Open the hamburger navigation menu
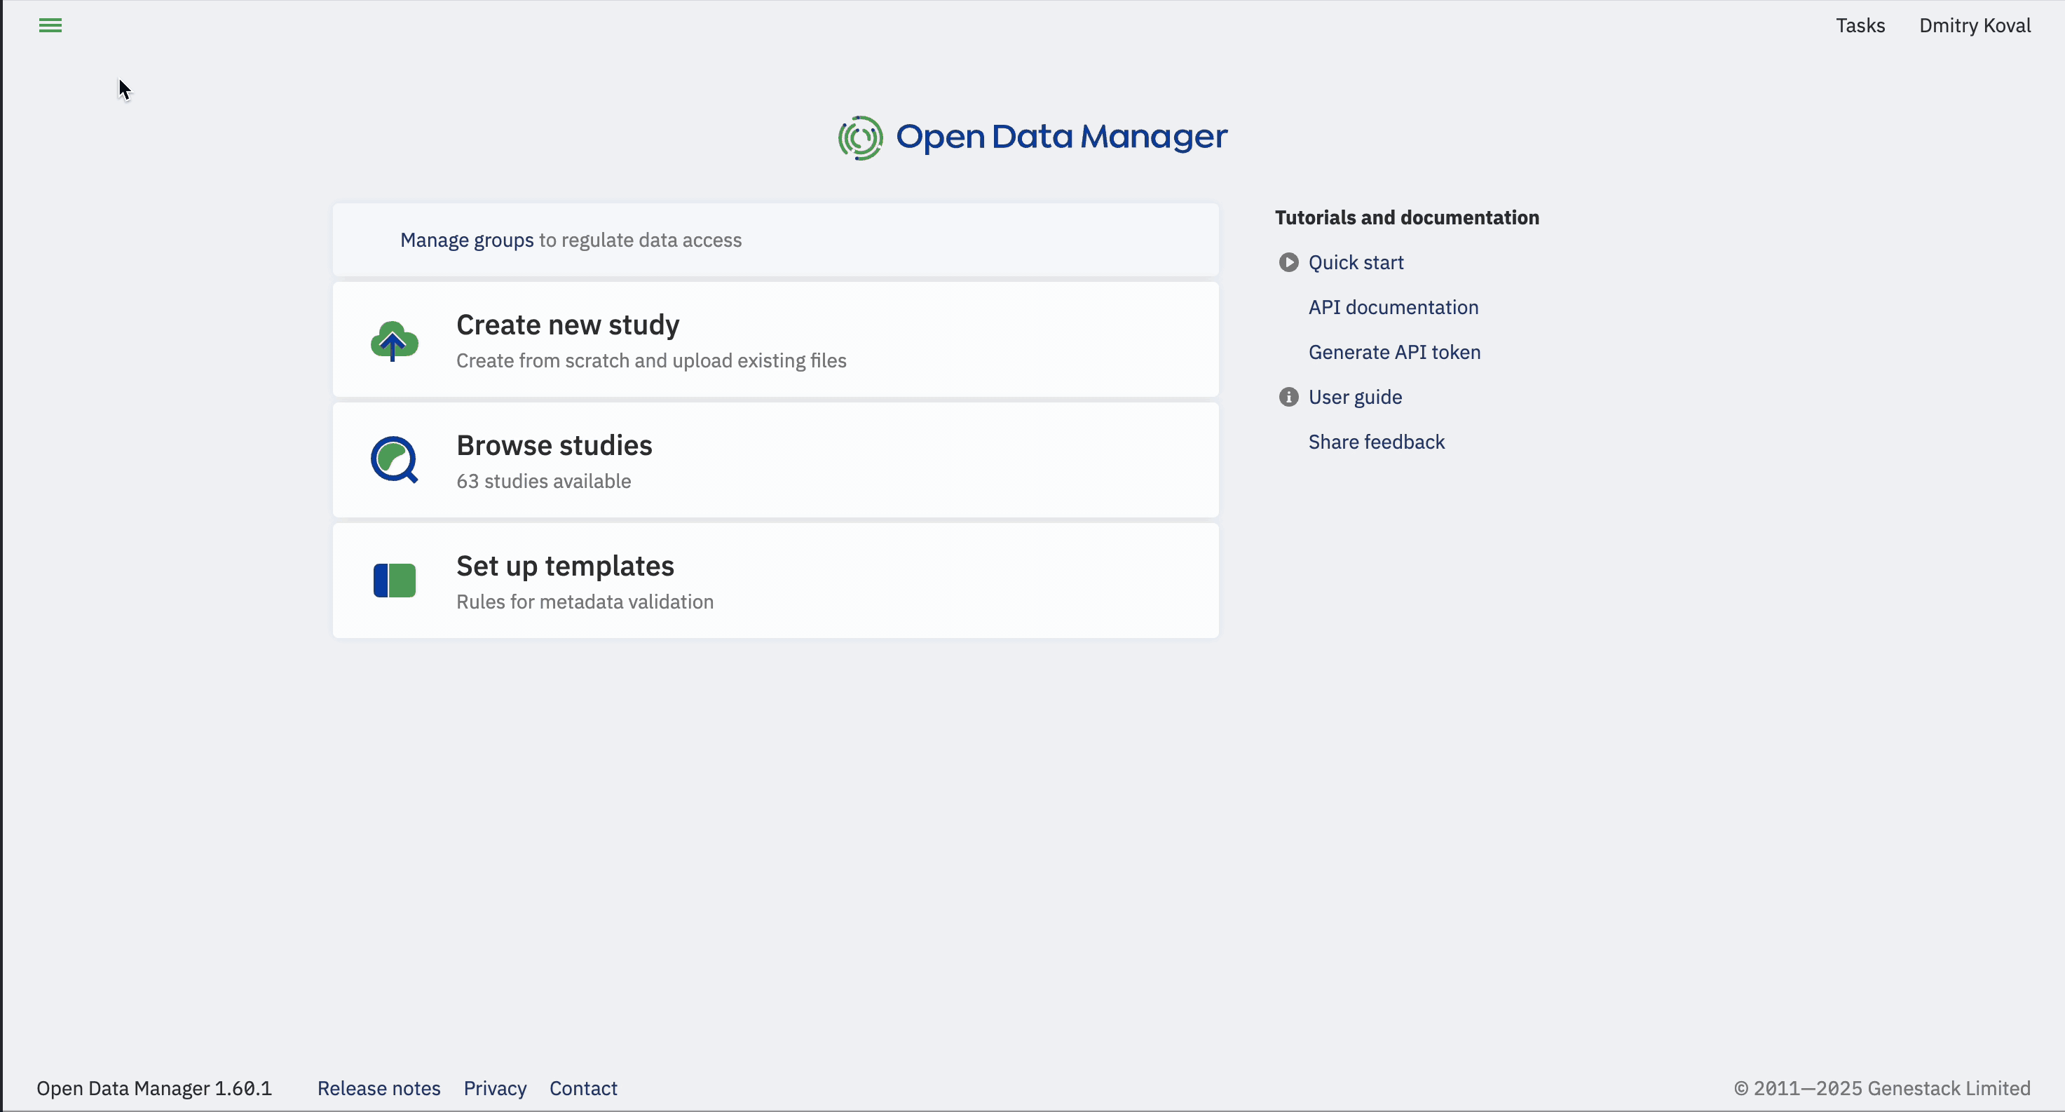The width and height of the screenshot is (2065, 1112). click(50, 26)
